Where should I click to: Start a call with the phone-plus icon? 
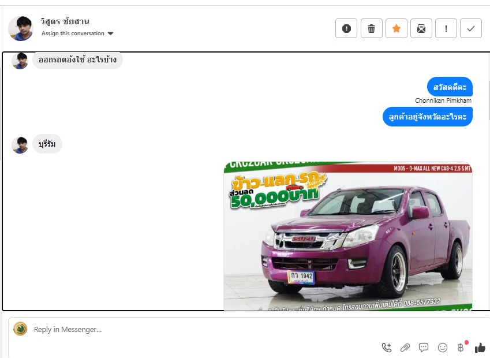click(x=387, y=348)
